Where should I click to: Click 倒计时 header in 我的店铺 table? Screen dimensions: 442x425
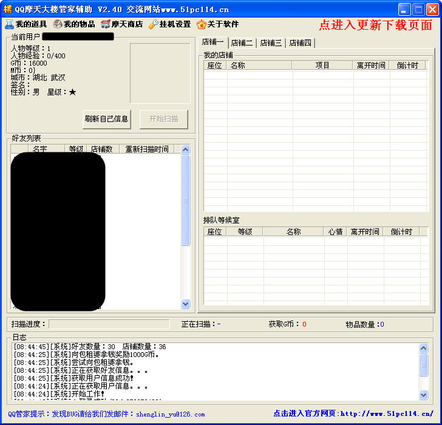407,66
